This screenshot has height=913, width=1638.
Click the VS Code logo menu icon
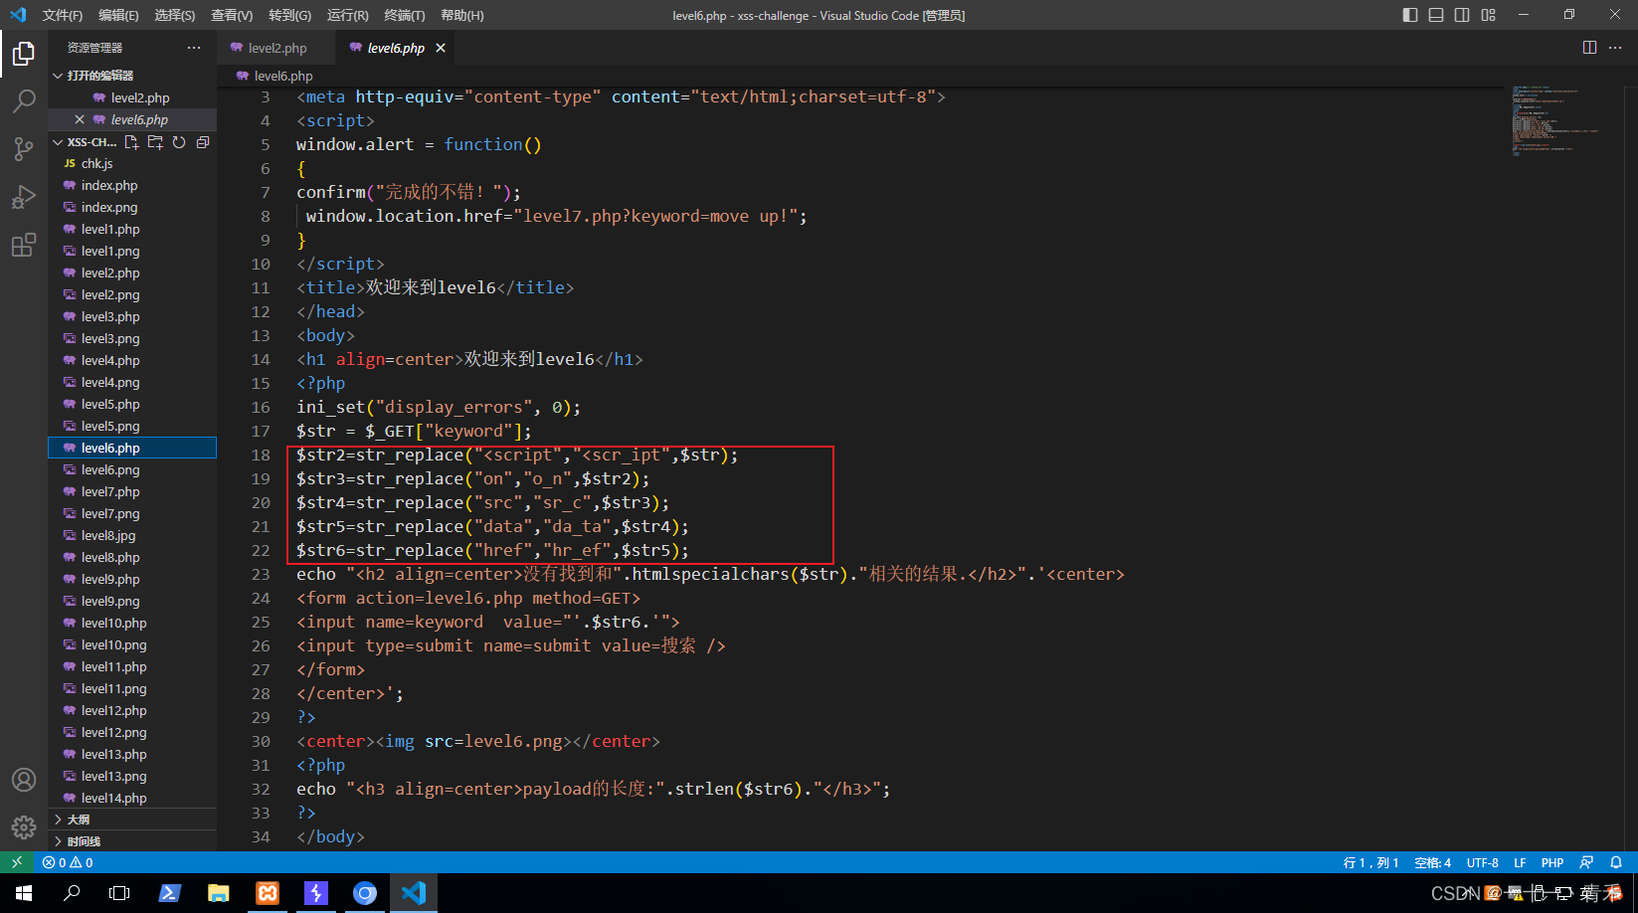[18, 15]
